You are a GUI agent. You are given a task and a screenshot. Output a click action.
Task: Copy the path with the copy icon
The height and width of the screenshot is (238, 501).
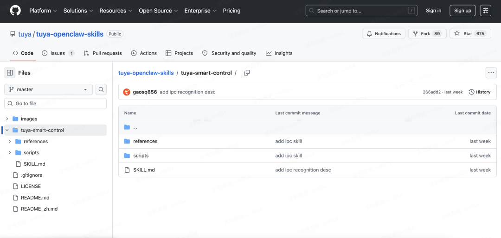tap(247, 73)
